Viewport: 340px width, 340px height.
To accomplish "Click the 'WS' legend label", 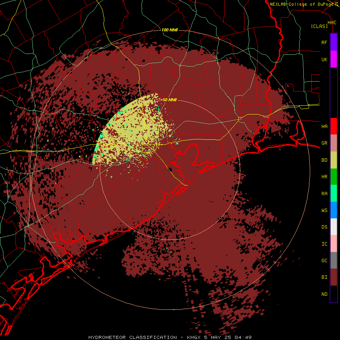I will (x=324, y=210).
